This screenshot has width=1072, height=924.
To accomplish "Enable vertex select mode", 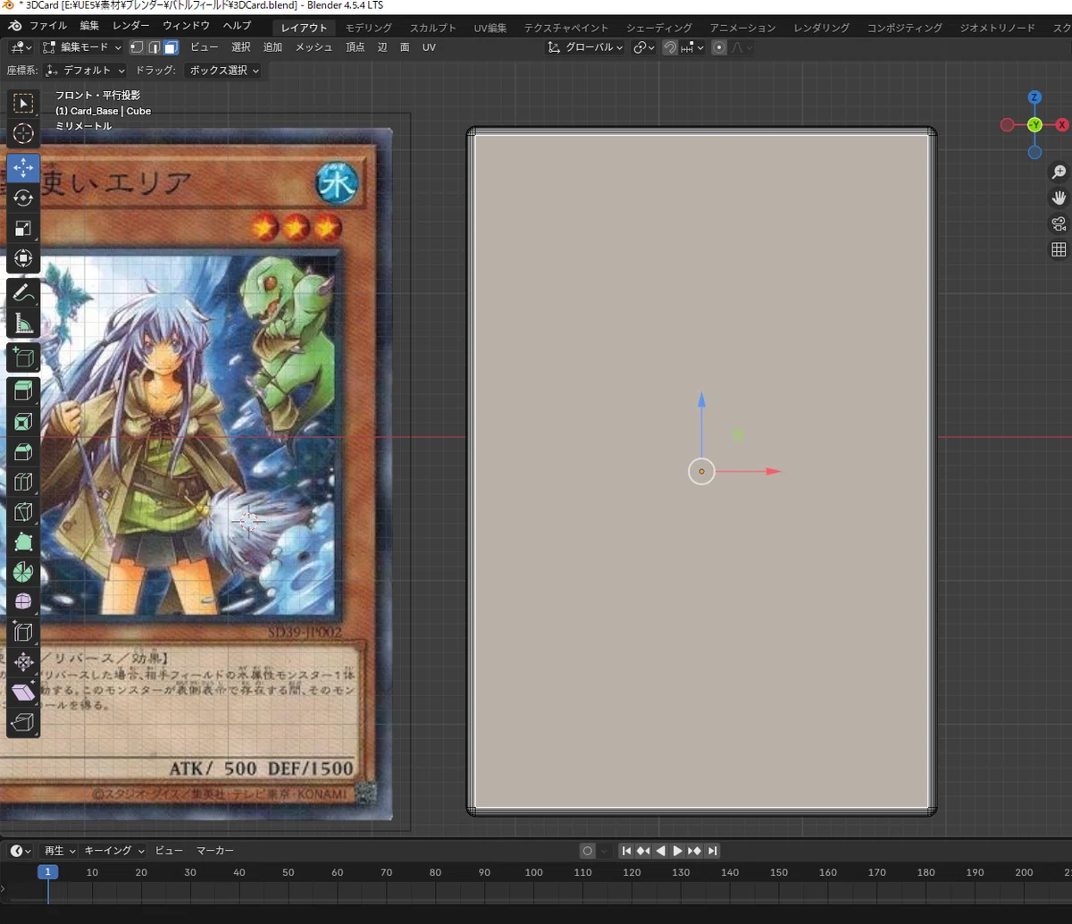I will 137,47.
